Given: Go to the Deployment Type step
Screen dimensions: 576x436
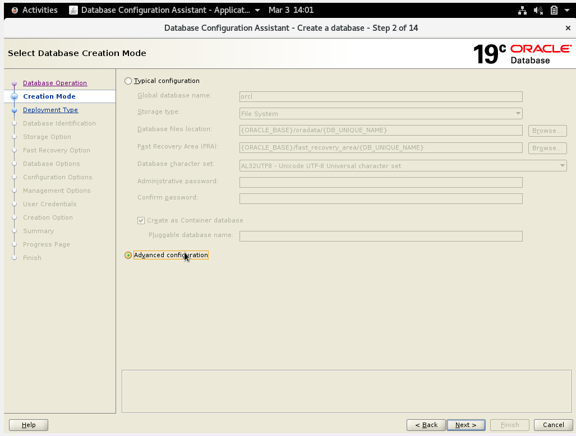Looking at the screenshot, I should click(x=50, y=110).
